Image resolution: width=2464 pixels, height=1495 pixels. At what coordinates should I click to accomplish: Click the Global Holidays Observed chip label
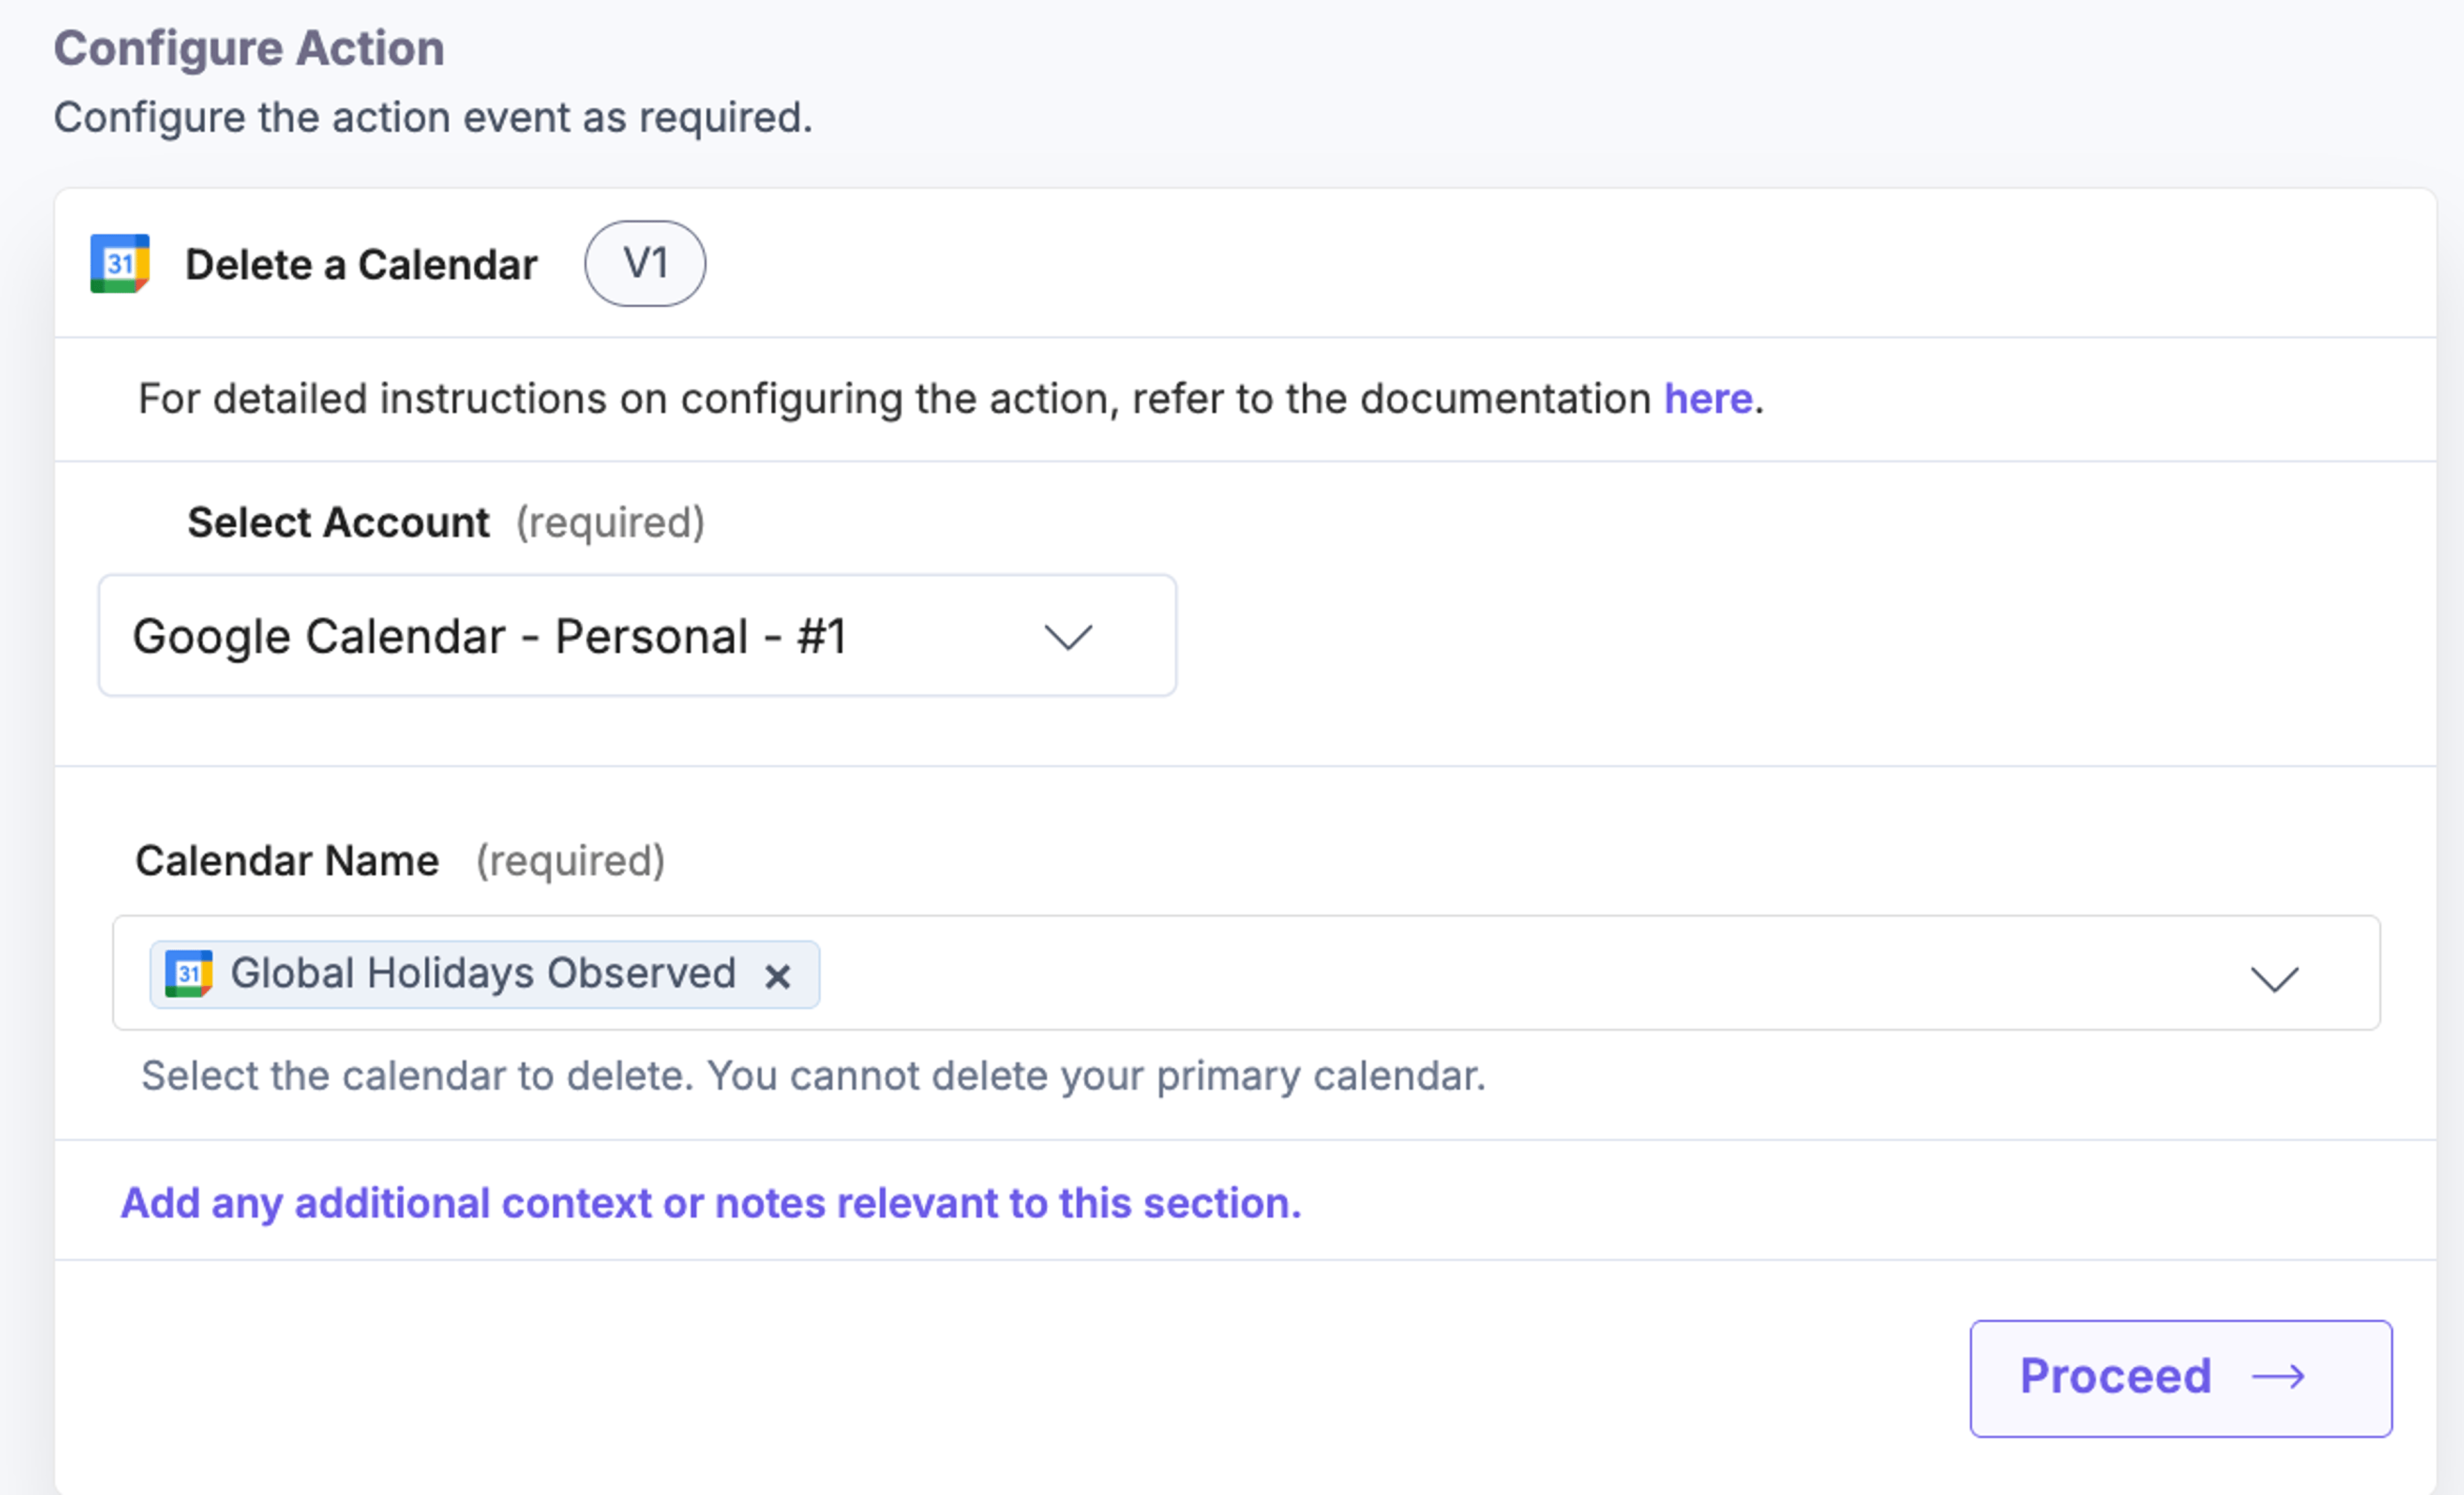pos(483,973)
